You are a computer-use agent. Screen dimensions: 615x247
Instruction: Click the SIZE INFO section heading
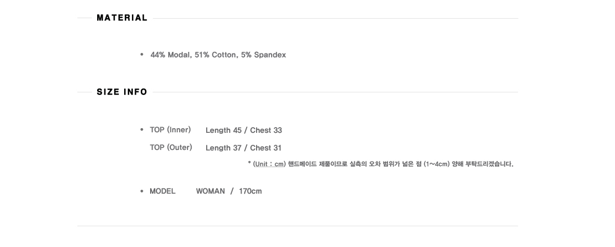(x=122, y=92)
